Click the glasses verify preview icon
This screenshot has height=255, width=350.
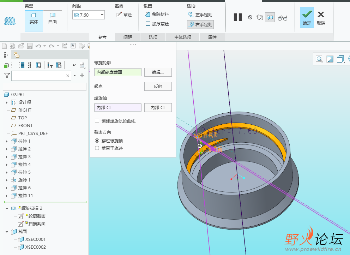[x=282, y=18]
